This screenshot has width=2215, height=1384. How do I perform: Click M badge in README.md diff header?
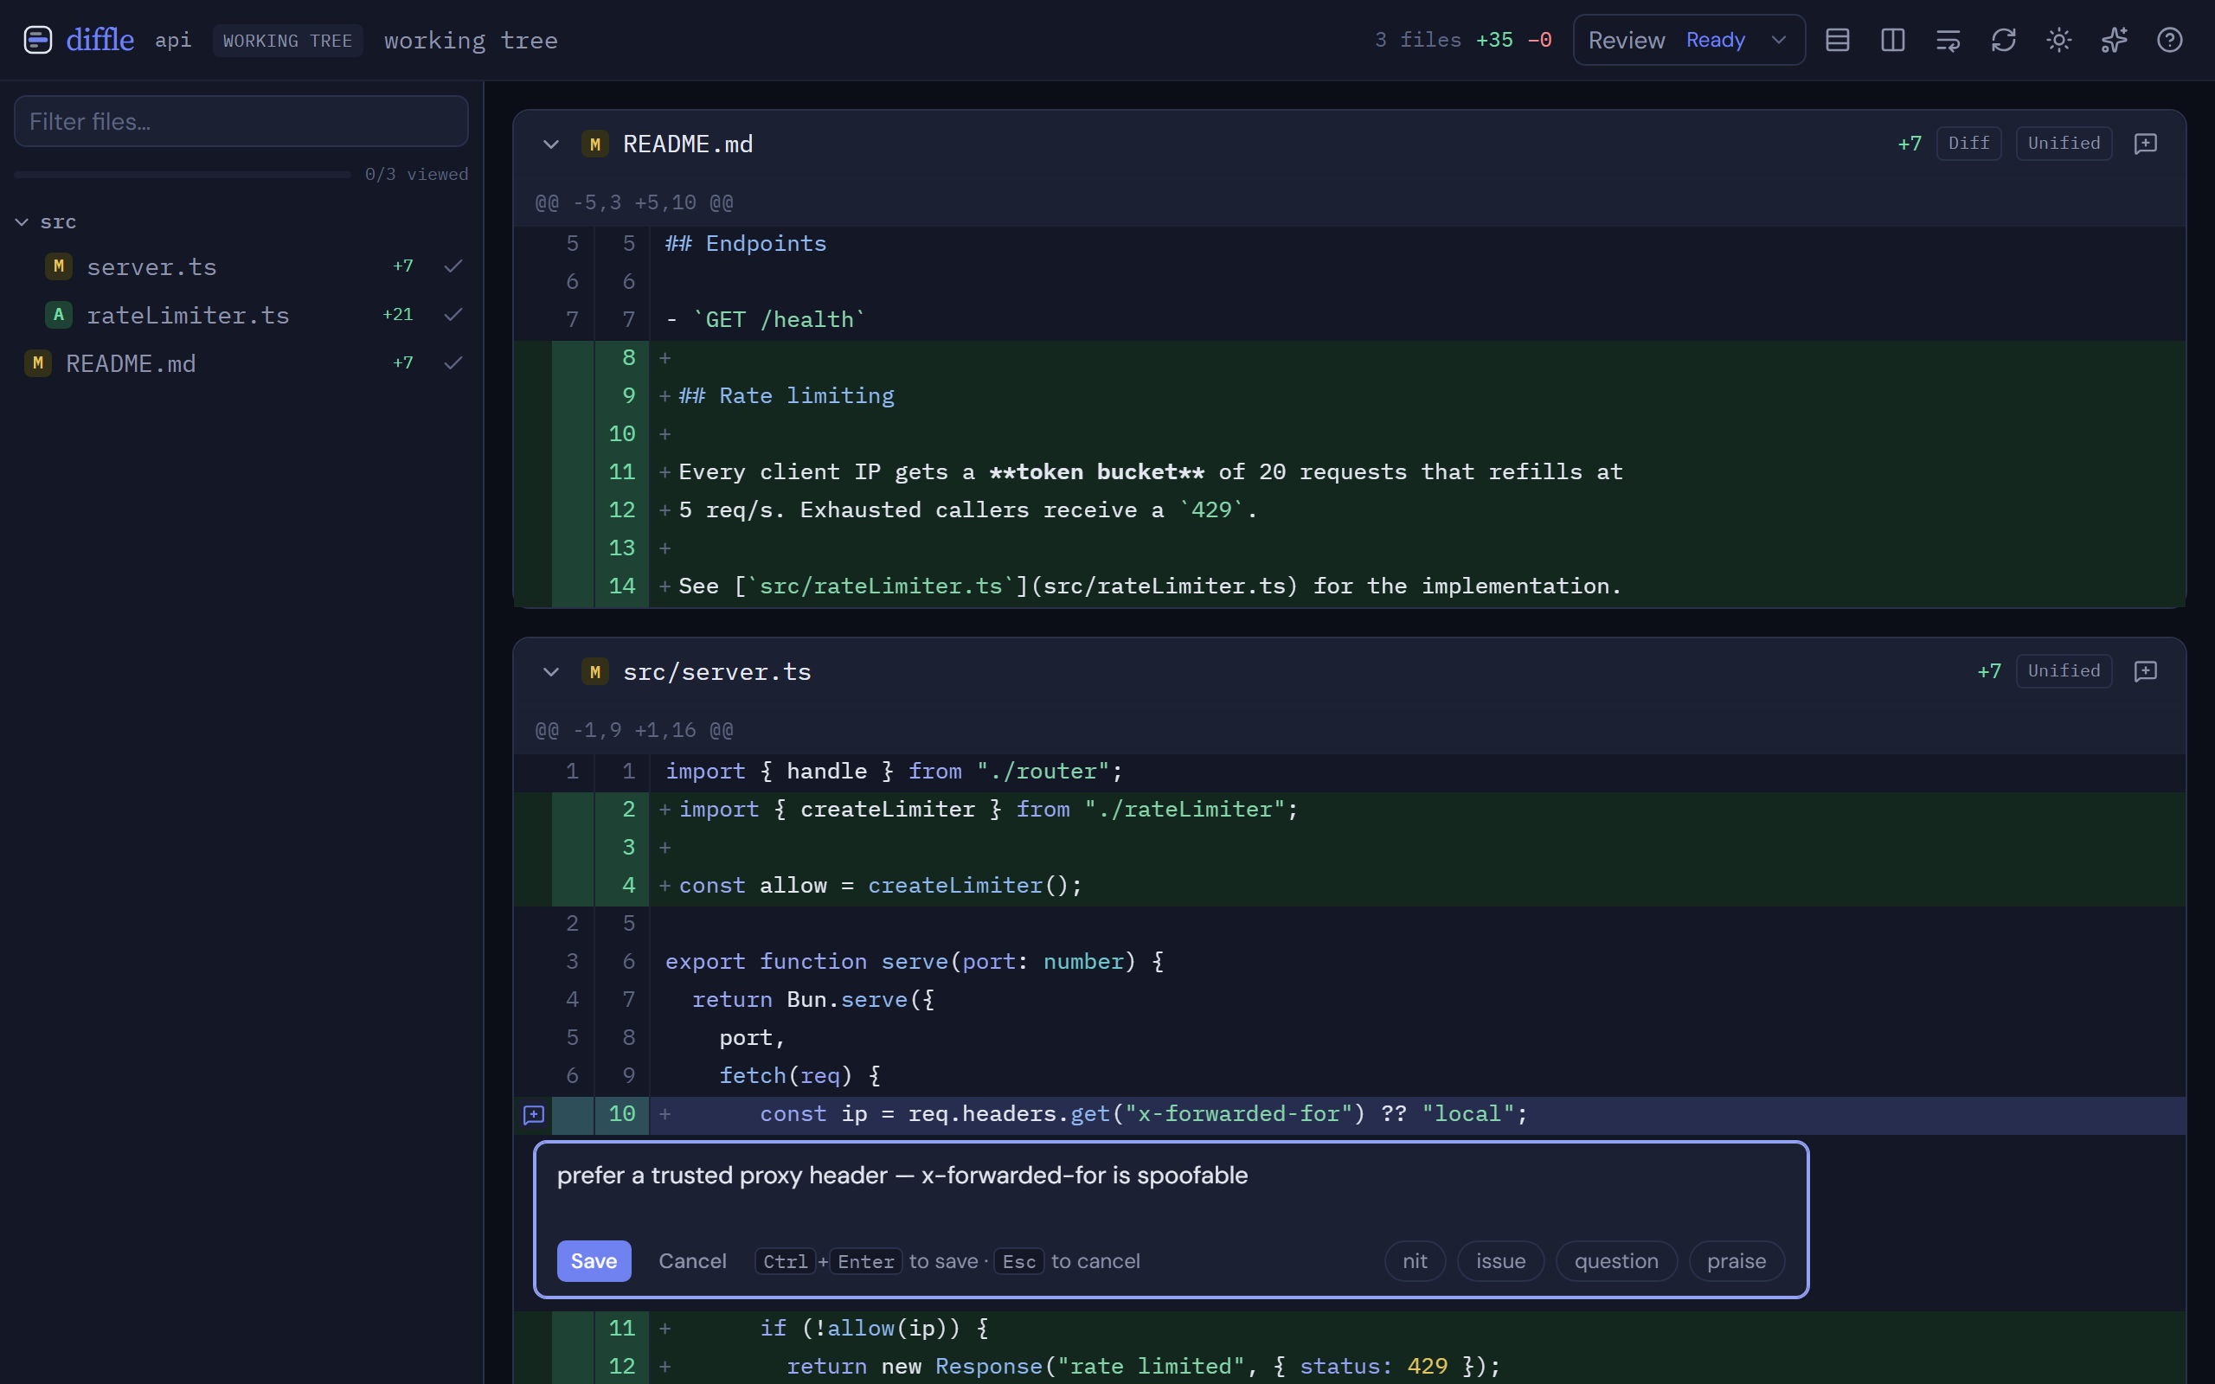coord(595,144)
